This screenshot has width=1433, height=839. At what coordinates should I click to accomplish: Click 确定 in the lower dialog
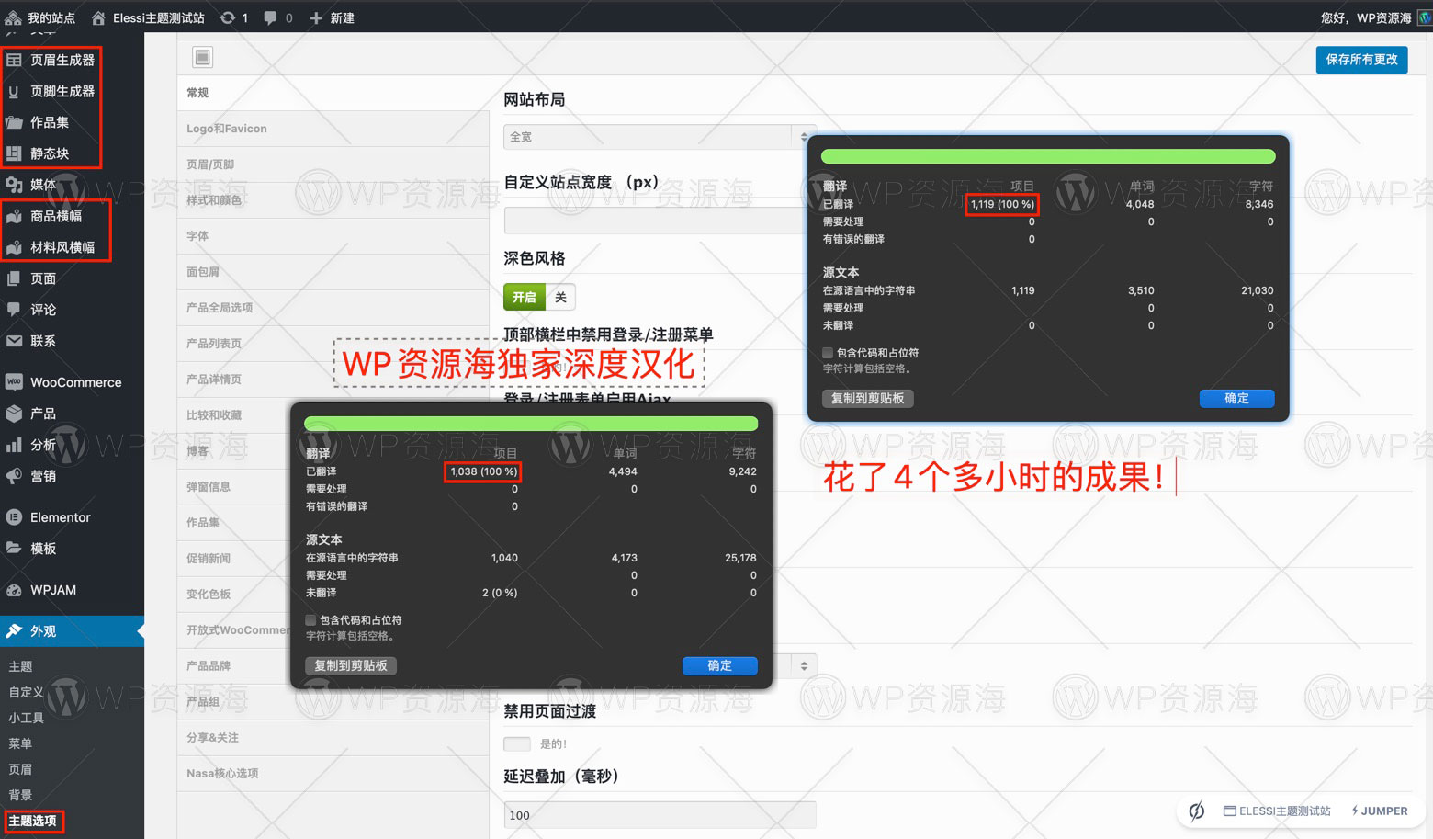(x=719, y=665)
